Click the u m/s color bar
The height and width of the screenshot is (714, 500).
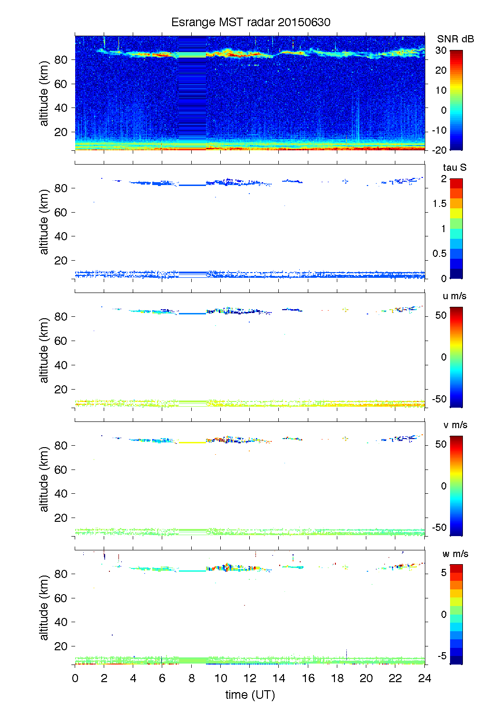coord(456,357)
